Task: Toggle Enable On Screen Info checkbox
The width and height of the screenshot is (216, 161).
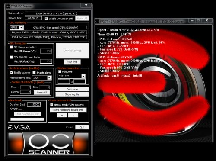Action: pos(46,19)
